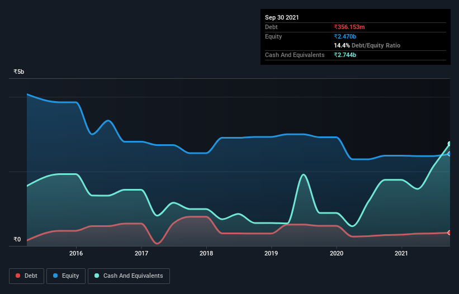Click the ₹0 y-axis label
The width and height of the screenshot is (459, 294).
click(x=17, y=239)
